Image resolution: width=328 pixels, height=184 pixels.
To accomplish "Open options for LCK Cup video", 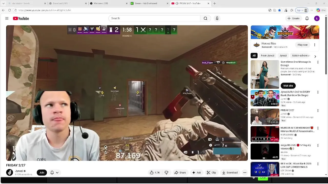I will [x=318, y=164].
